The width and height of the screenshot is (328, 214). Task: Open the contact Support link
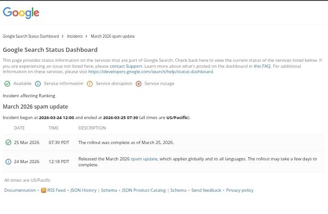pos(126,66)
